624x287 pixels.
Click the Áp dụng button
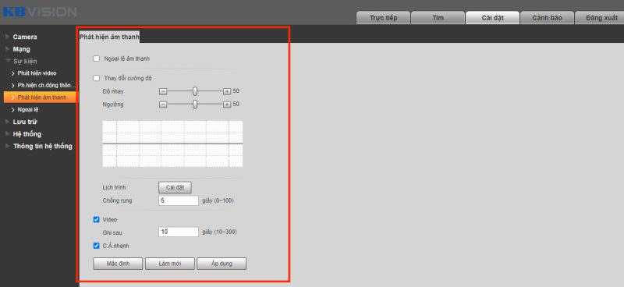(x=222, y=264)
